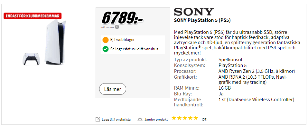Open the (57) review count
The height and width of the screenshot is (127, 308).
(x=204, y=119)
